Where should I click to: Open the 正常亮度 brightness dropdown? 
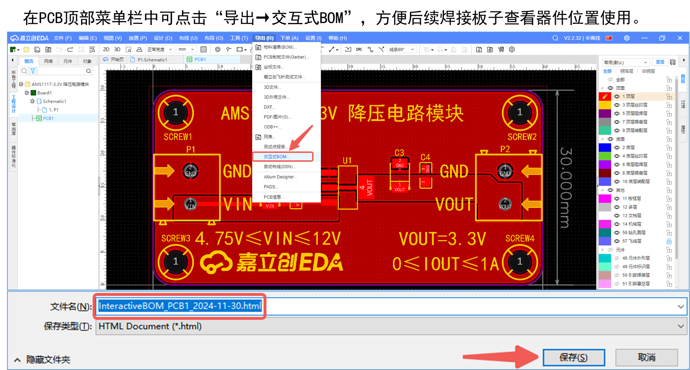pos(160,50)
